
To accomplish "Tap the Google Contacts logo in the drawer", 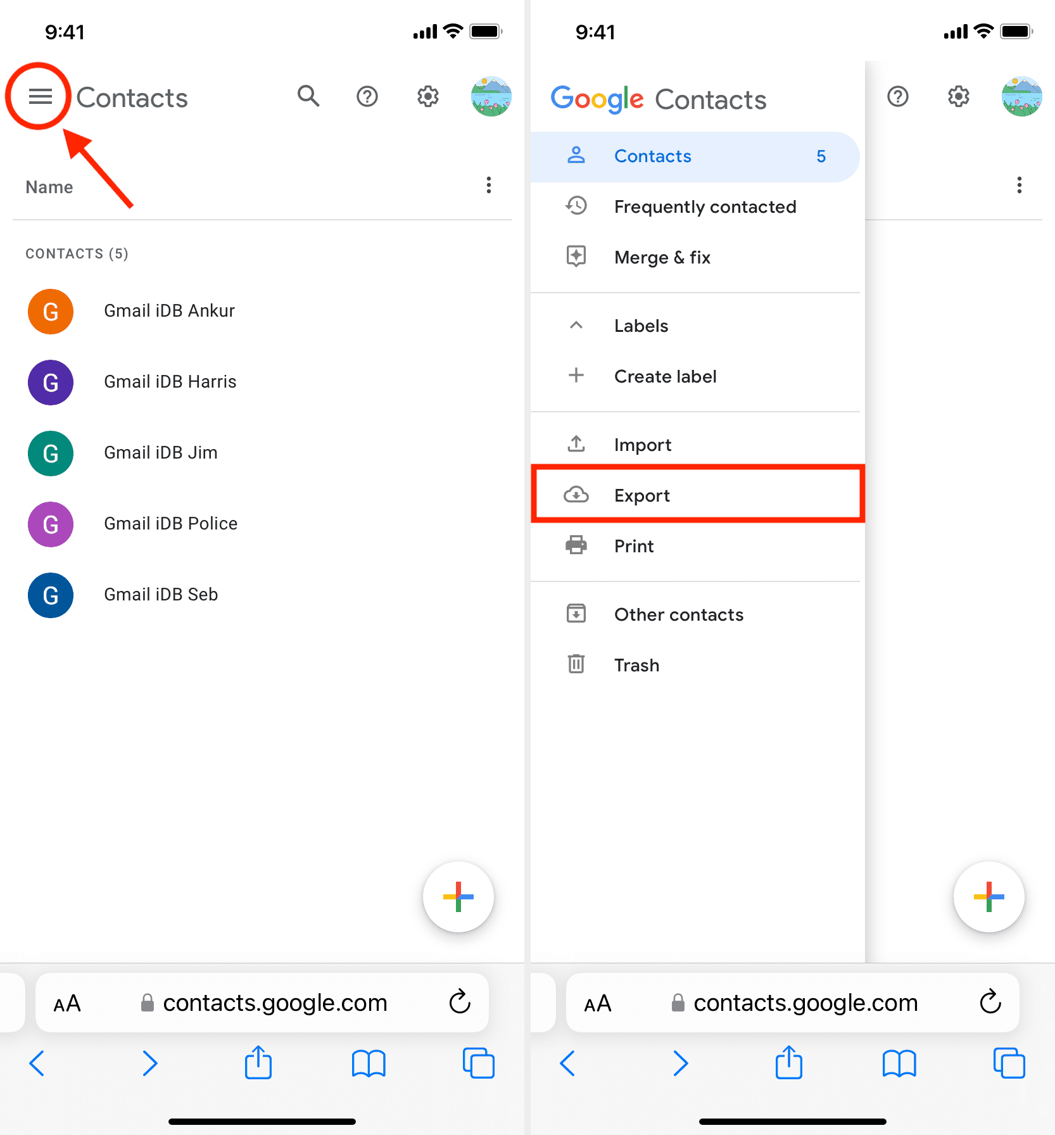I will pos(659,99).
